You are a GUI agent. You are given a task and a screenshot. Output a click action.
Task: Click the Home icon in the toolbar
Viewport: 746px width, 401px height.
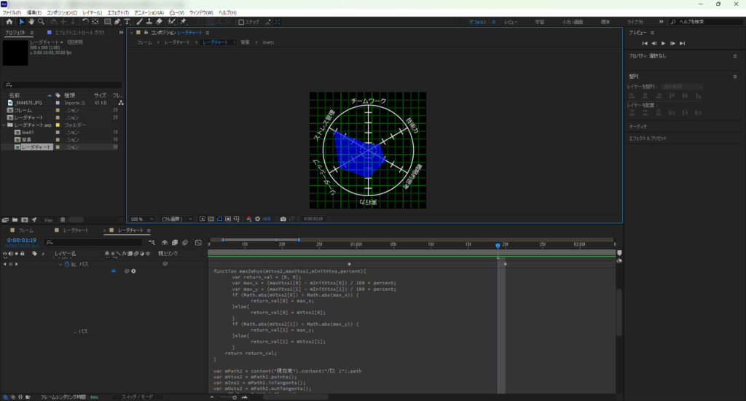point(9,22)
